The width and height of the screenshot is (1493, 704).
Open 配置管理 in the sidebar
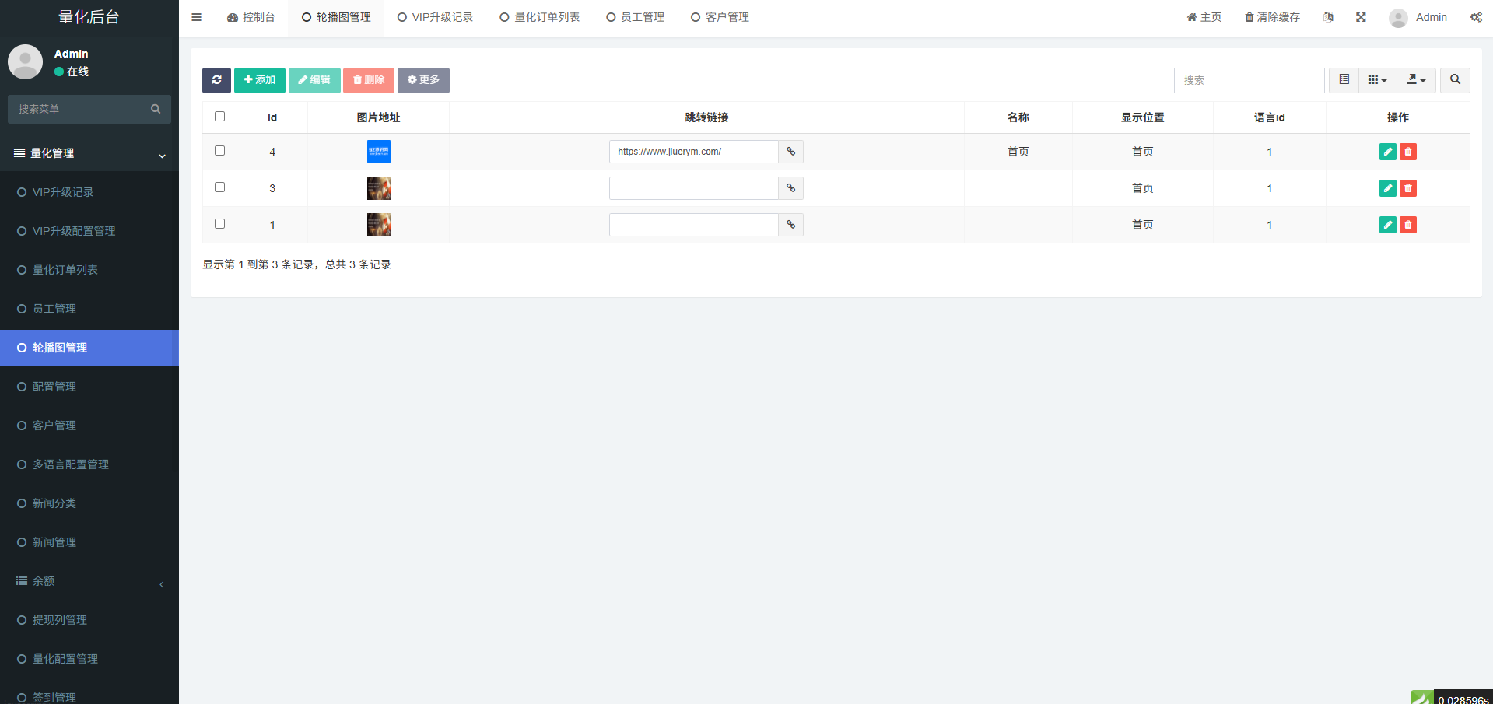click(89, 387)
